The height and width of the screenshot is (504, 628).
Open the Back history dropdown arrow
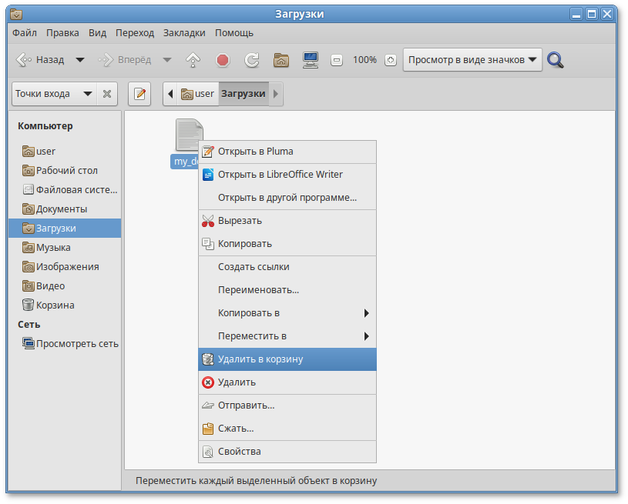point(80,60)
